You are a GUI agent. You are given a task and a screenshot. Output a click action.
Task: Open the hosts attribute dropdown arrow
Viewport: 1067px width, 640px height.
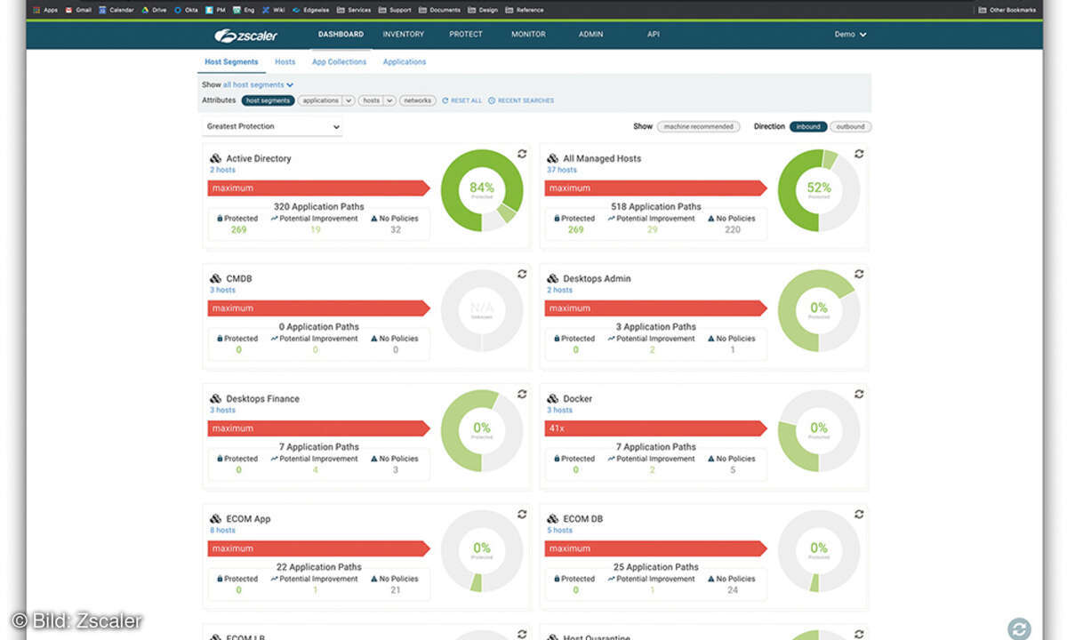(x=389, y=100)
